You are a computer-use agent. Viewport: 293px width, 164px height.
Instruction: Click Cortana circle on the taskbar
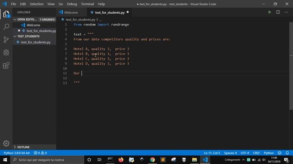point(89,160)
